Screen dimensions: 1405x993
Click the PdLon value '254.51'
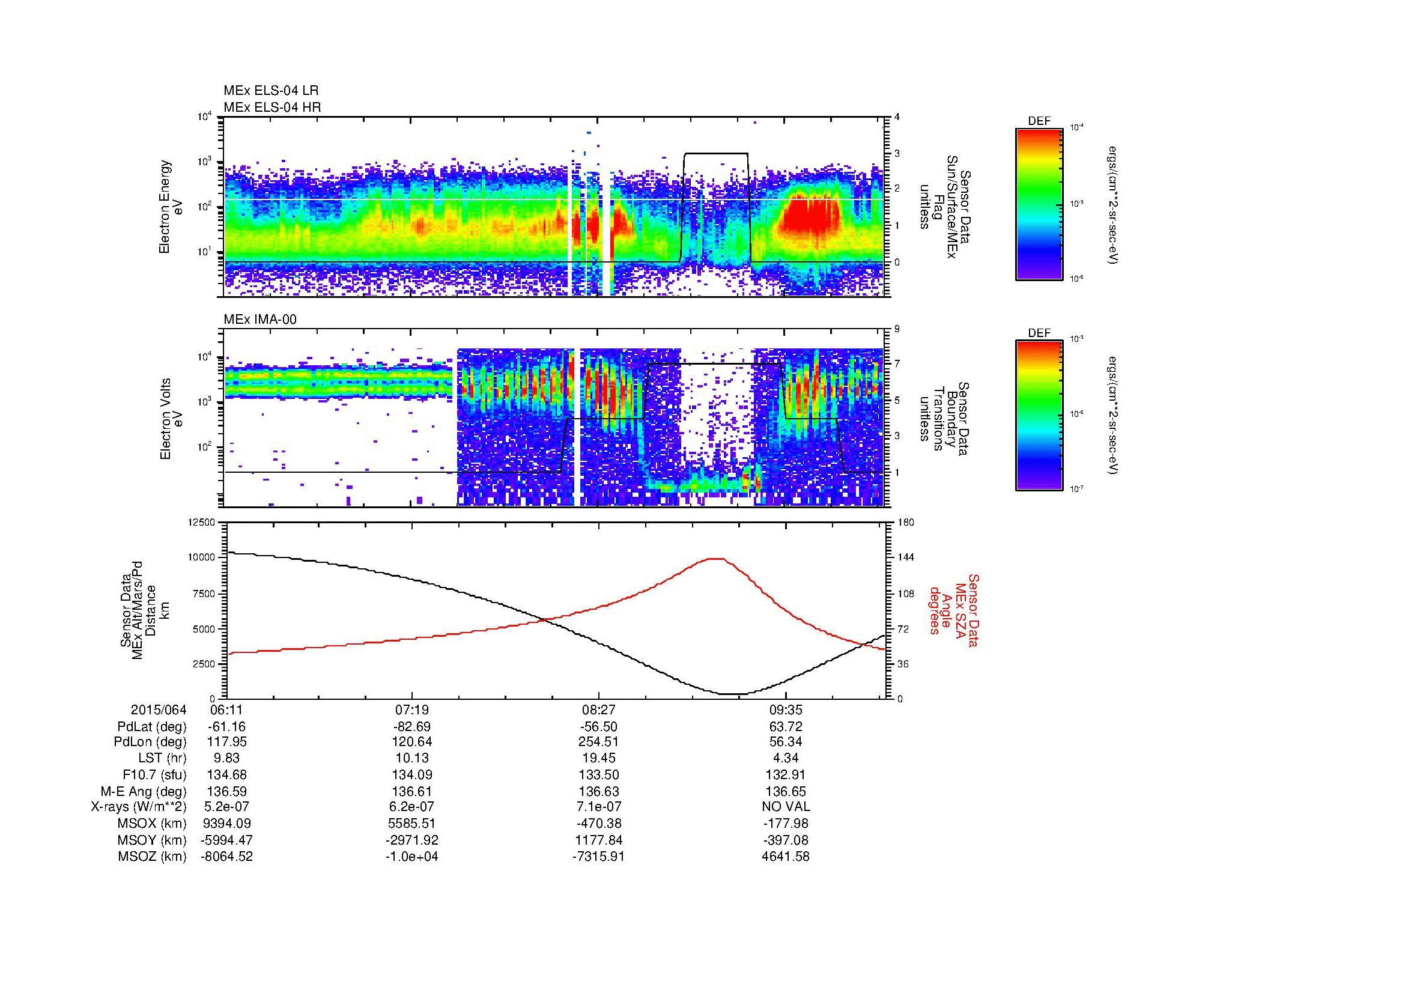[598, 742]
